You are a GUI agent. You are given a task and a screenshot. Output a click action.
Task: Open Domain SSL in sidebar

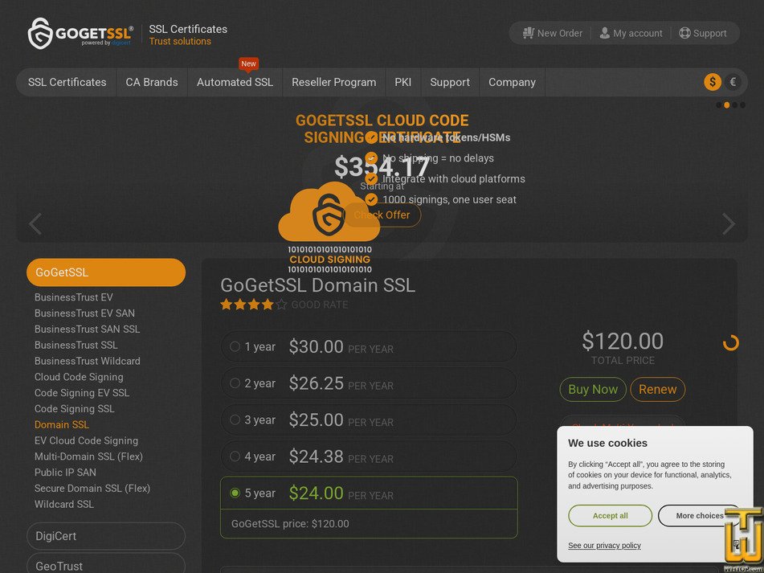pyautogui.click(x=62, y=424)
